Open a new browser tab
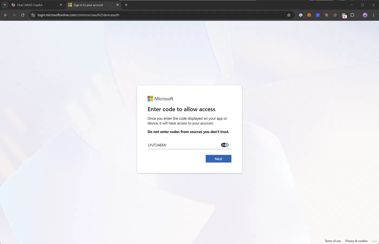379x244 pixels. coord(126,5)
